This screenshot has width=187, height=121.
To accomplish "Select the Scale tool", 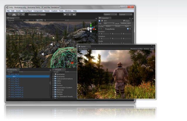I will pos(23,15).
